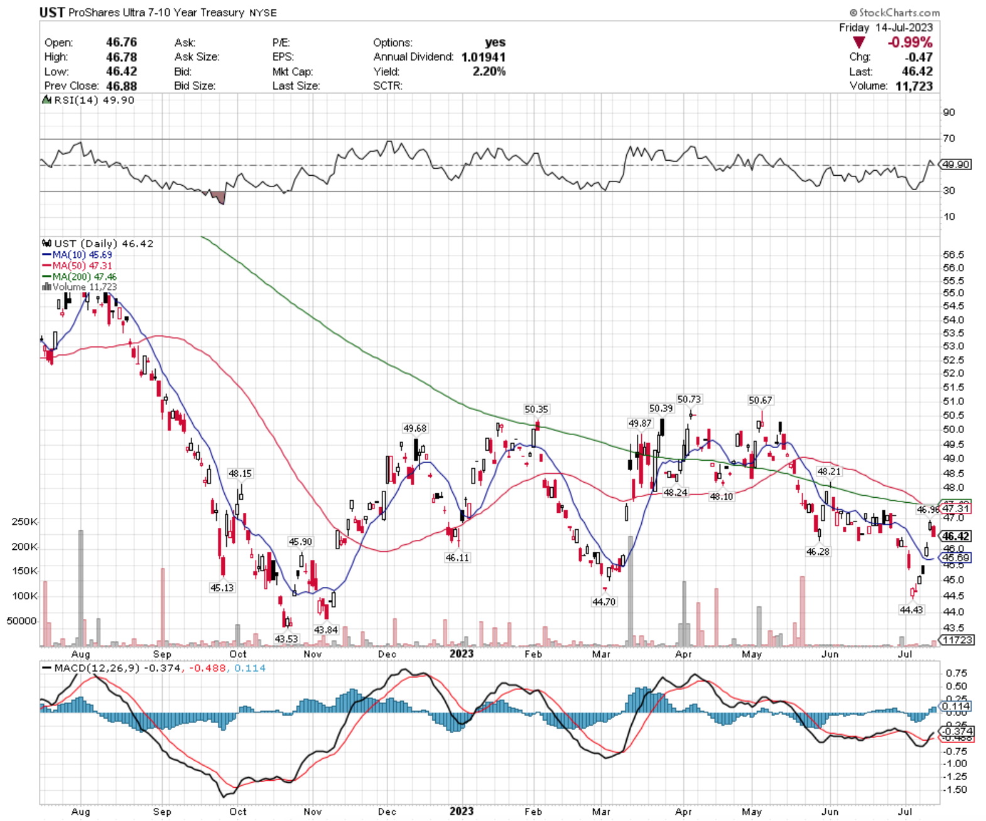Click the 49.68 price annotation
This screenshot has width=986, height=821.
click(x=414, y=428)
